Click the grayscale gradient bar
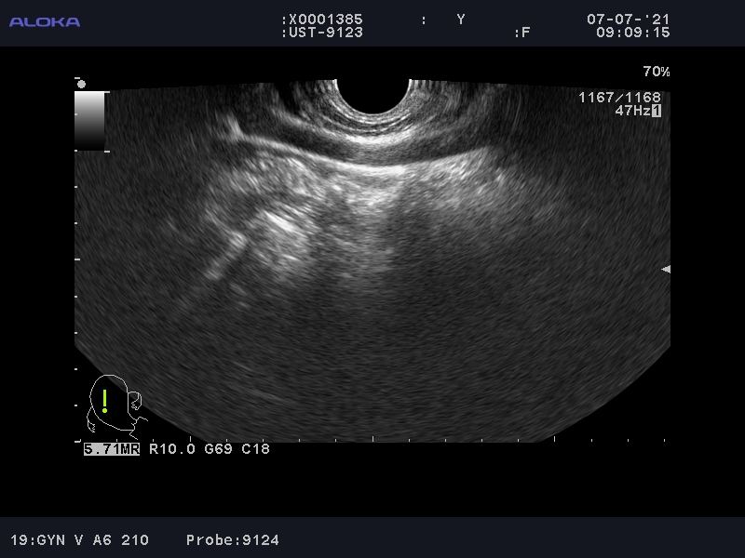 90,120
